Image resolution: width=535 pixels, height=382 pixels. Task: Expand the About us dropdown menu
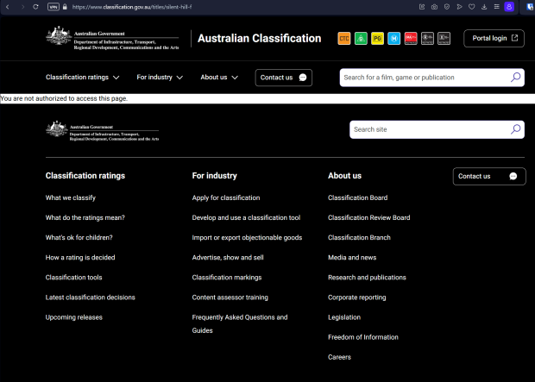pyautogui.click(x=219, y=78)
